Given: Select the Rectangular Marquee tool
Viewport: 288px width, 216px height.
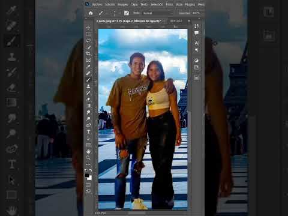Looking at the screenshot, I should click(x=88, y=34).
